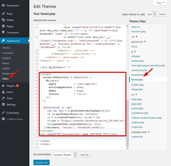This screenshot has width=171, height=166.
Task: Click the Plugins plug icon
Action: point(3,86)
